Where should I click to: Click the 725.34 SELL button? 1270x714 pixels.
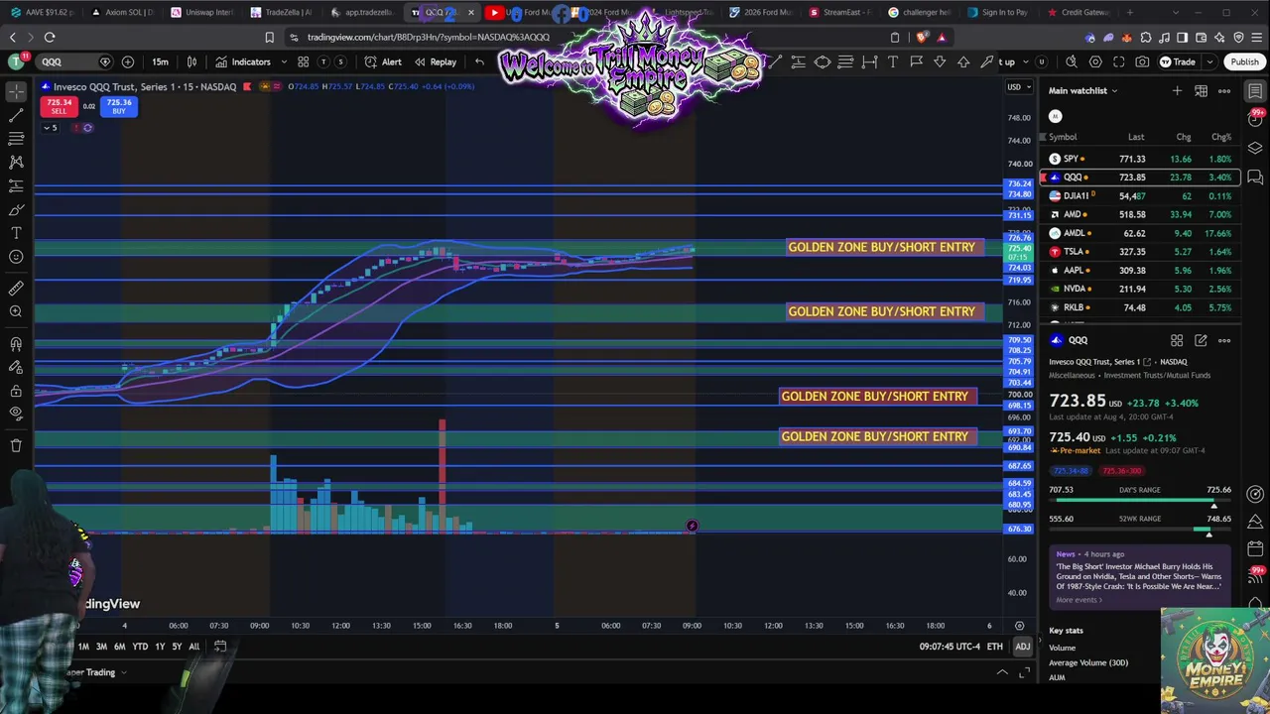click(59, 106)
